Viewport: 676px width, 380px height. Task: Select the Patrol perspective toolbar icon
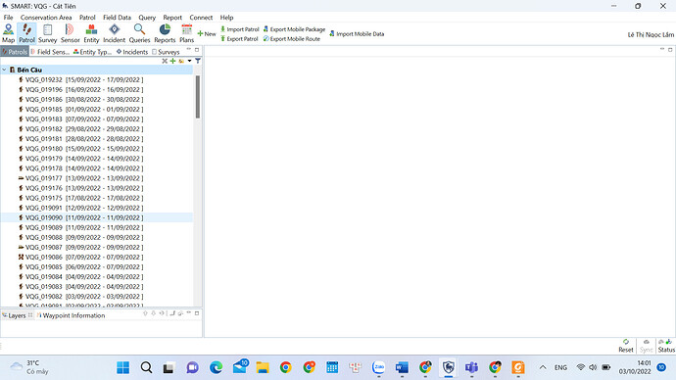(26, 33)
